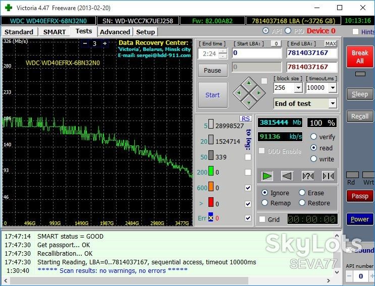Open the Advanced tab
375x286 pixels.
click(x=115, y=32)
